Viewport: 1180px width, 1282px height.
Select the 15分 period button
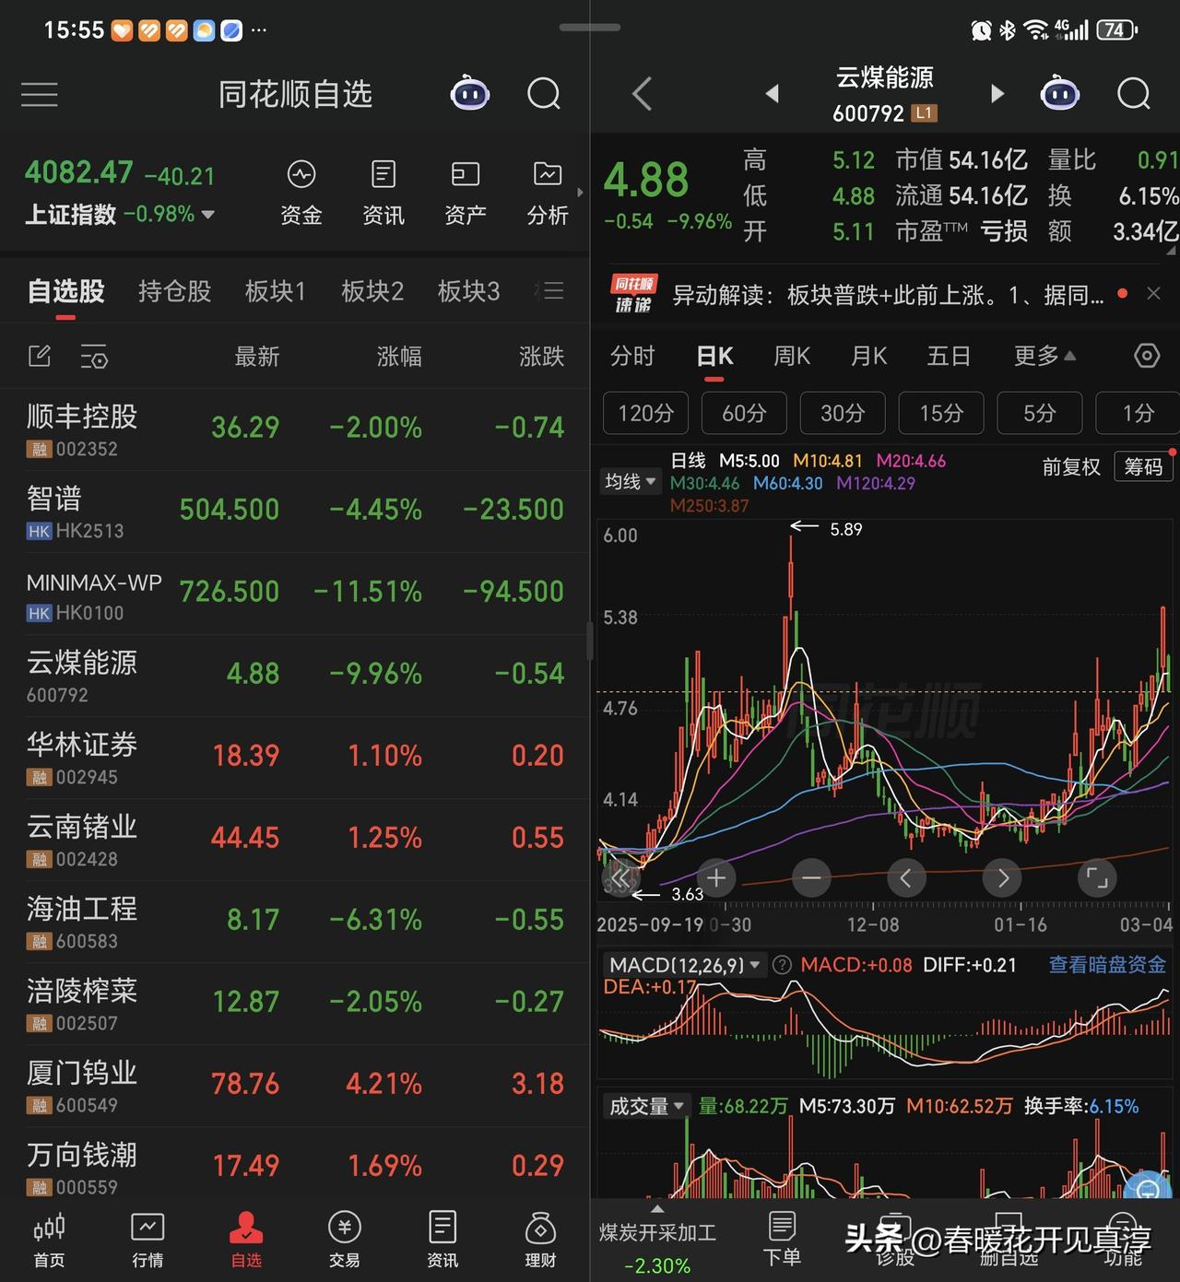941,413
